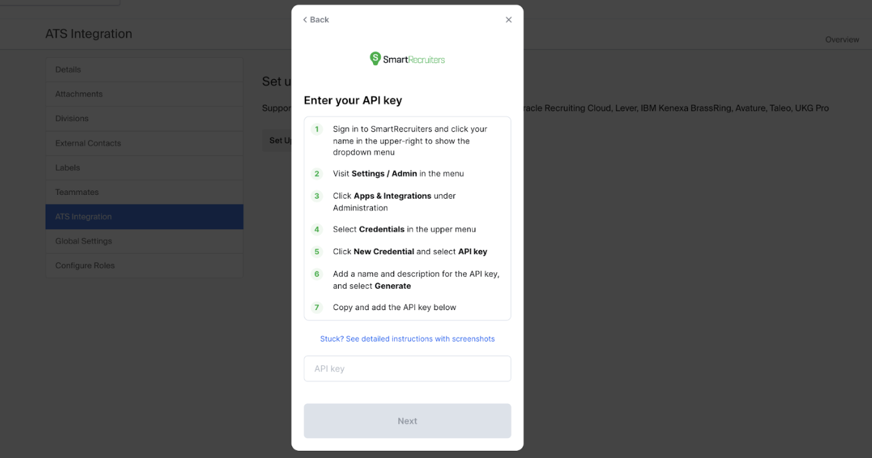Focus the API key input field
Image resolution: width=872 pixels, height=458 pixels.
point(408,369)
